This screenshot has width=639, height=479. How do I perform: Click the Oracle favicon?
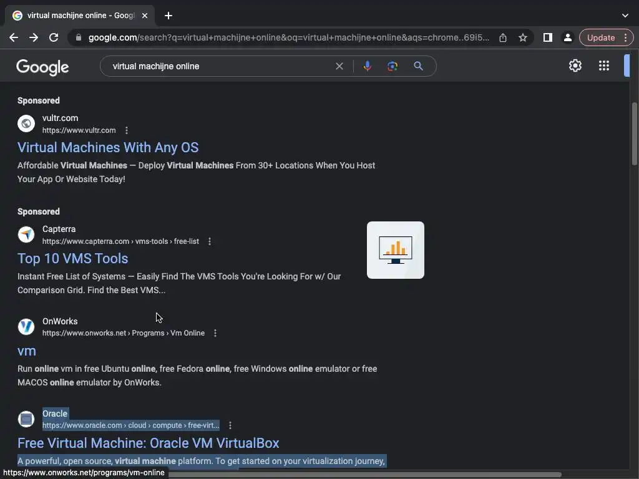click(26, 419)
